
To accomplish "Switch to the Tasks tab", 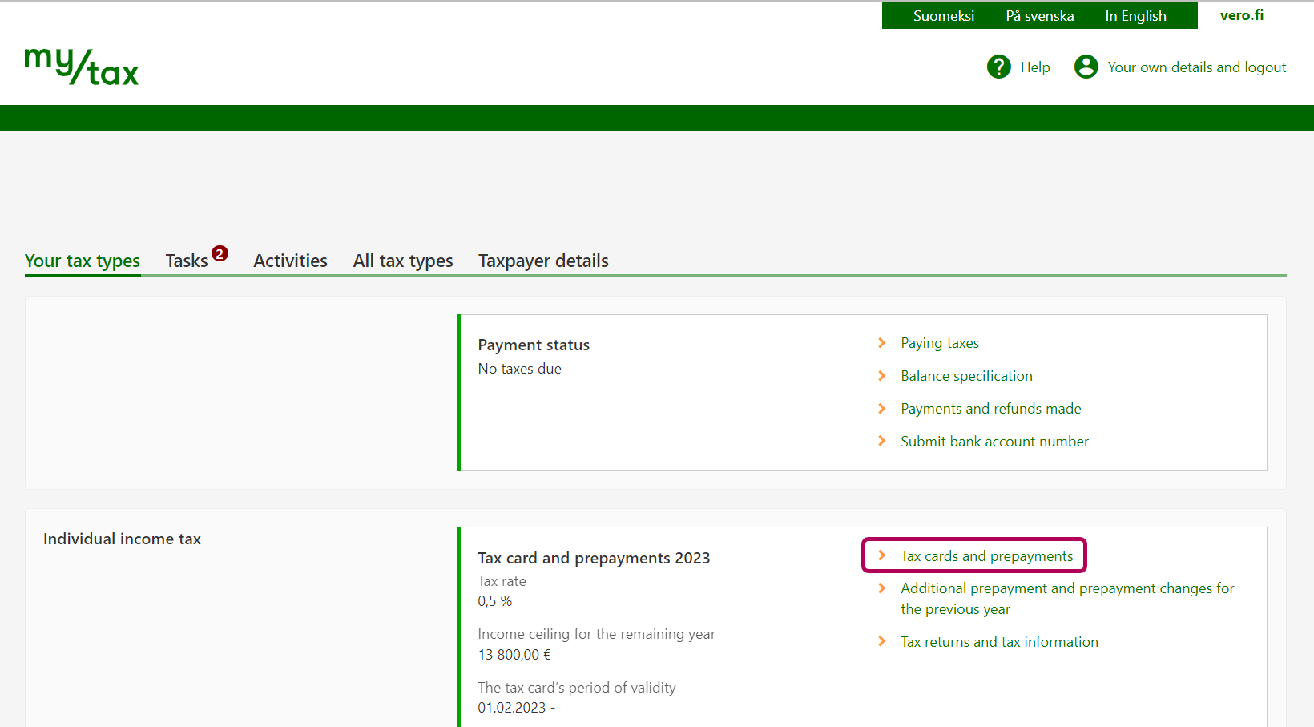I will [x=187, y=261].
